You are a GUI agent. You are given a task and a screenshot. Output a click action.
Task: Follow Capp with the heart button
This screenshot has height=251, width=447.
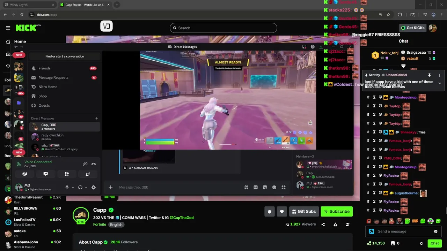282,211
